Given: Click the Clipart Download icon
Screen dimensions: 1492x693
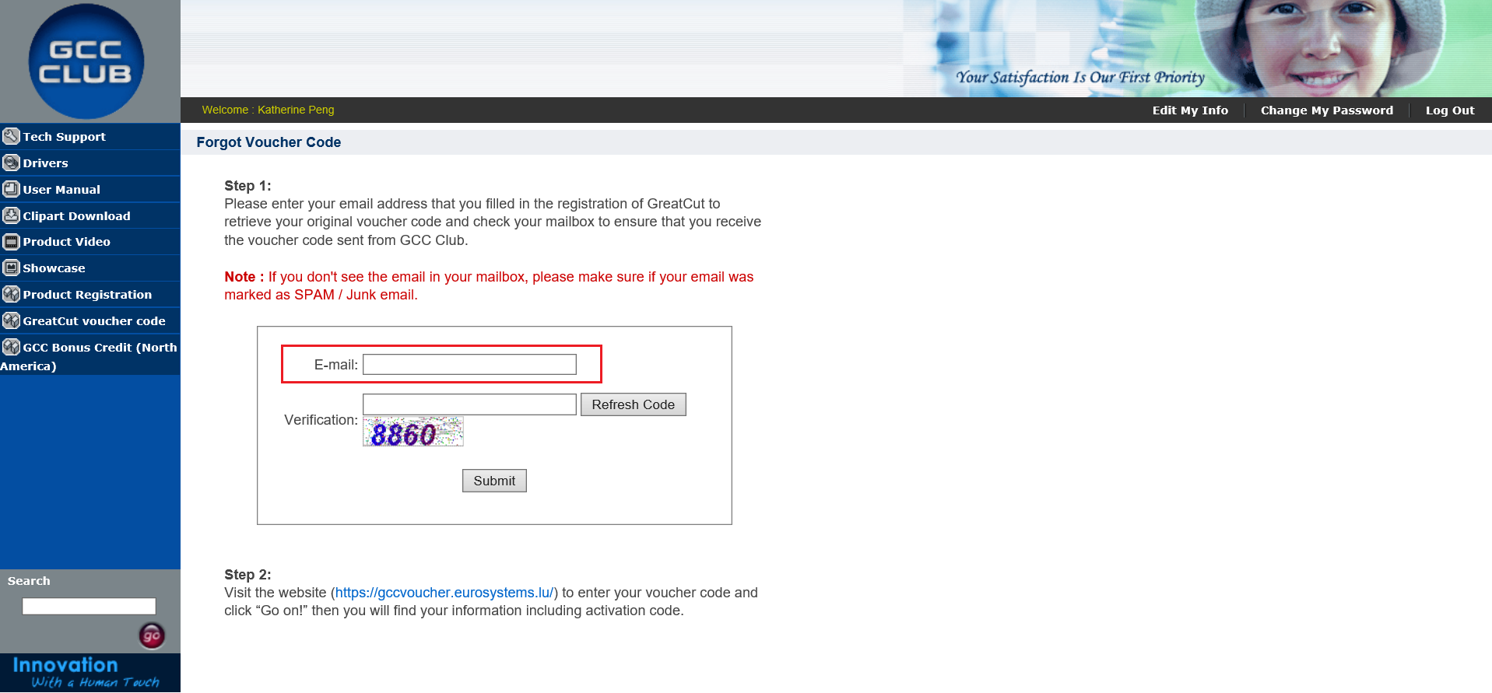Looking at the screenshot, I should [11, 215].
